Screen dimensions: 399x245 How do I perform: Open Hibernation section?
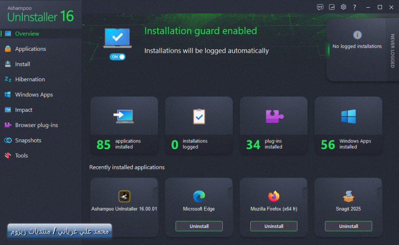coord(30,79)
